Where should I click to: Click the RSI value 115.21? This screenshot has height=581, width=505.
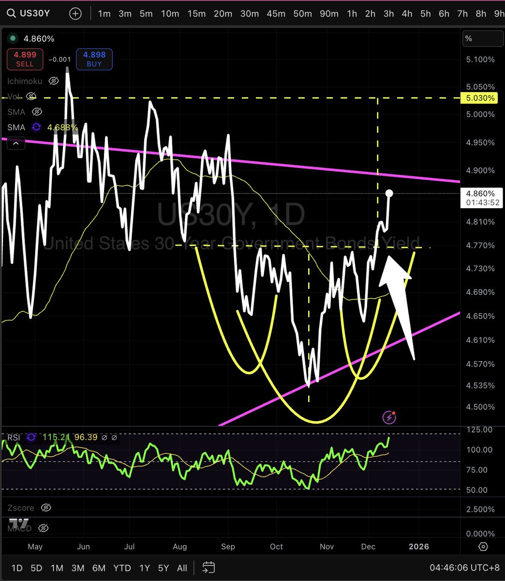(56, 437)
